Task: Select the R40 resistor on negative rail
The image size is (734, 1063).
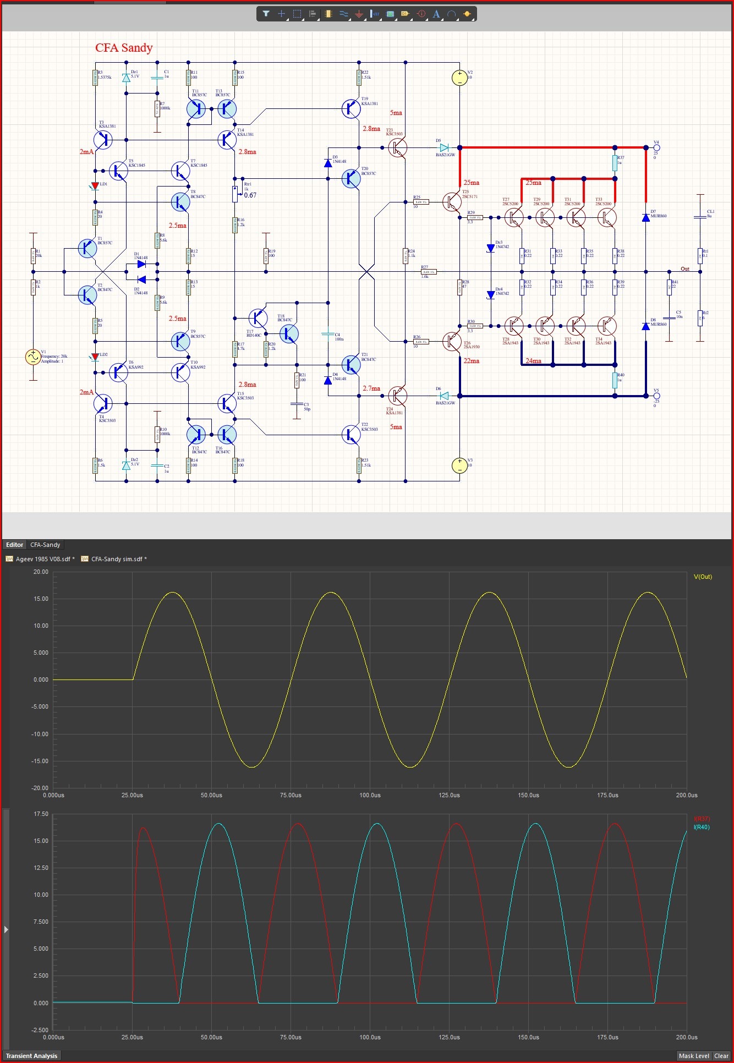Action: (615, 380)
